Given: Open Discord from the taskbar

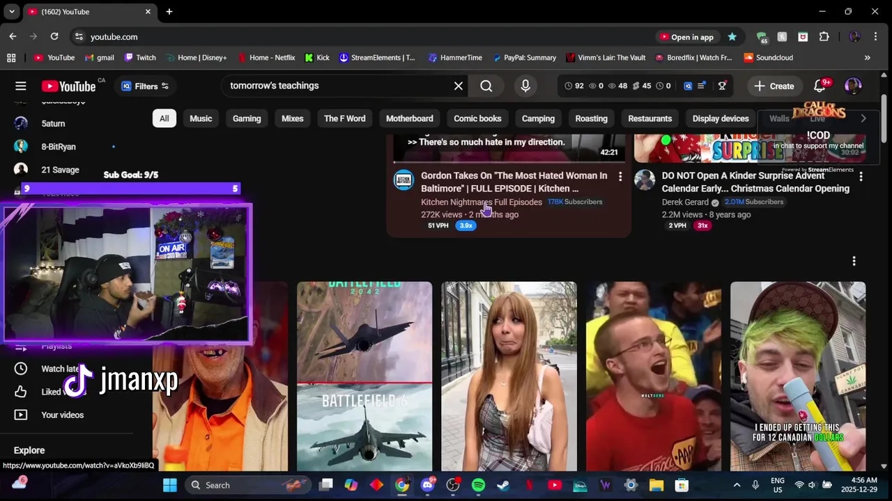Looking at the screenshot, I should [x=428, y=485].
